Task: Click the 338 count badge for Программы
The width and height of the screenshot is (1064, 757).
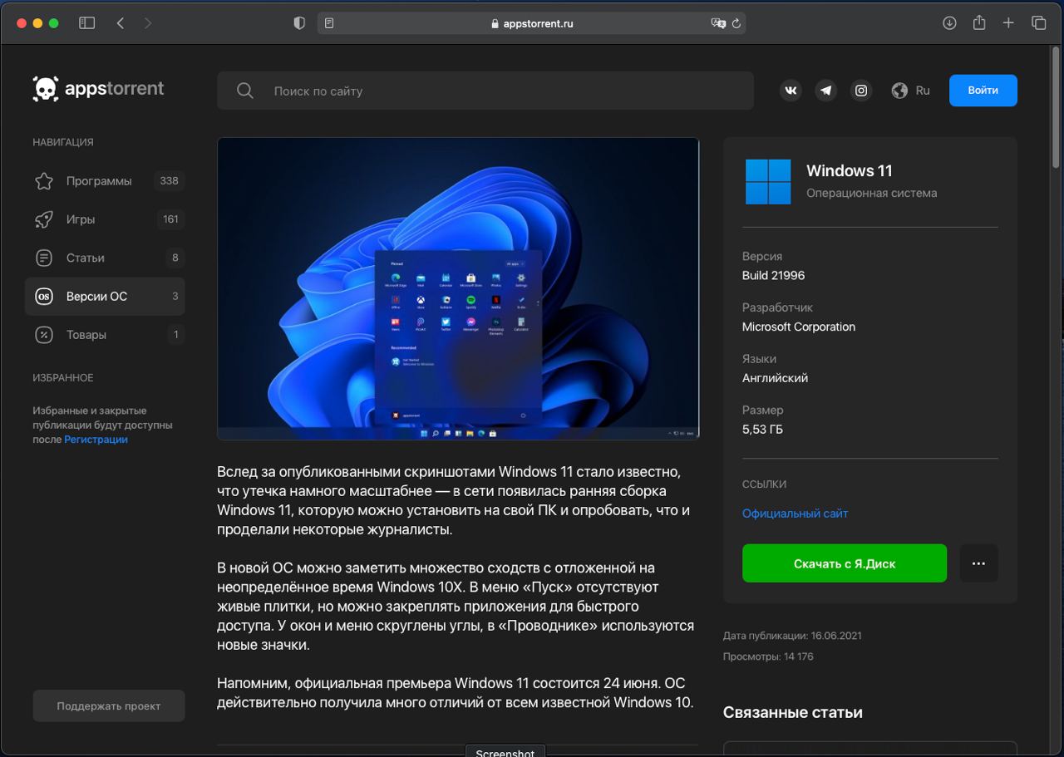Action: coord(170,180)
